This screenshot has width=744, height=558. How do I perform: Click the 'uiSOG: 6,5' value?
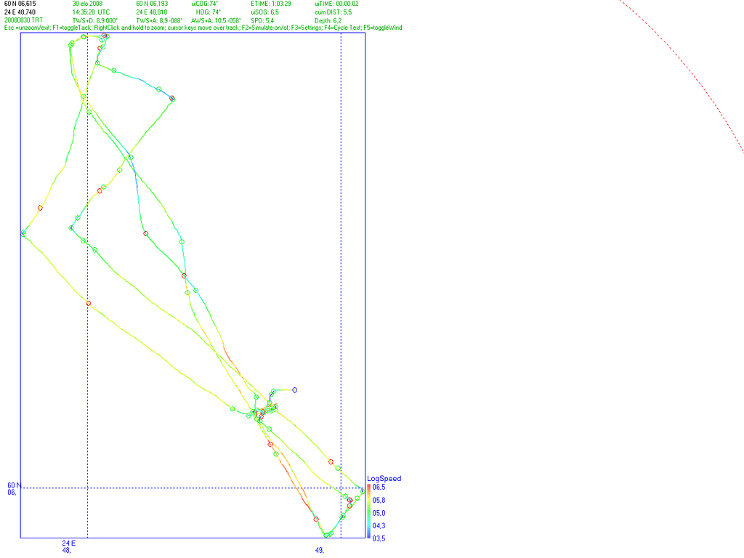pos(264,12)
